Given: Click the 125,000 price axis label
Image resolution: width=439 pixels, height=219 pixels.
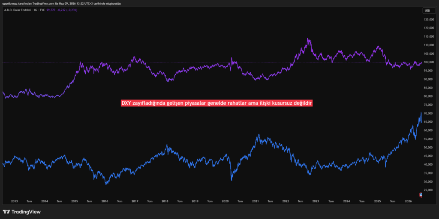Looking at the screenshot, I should [429, 20].
